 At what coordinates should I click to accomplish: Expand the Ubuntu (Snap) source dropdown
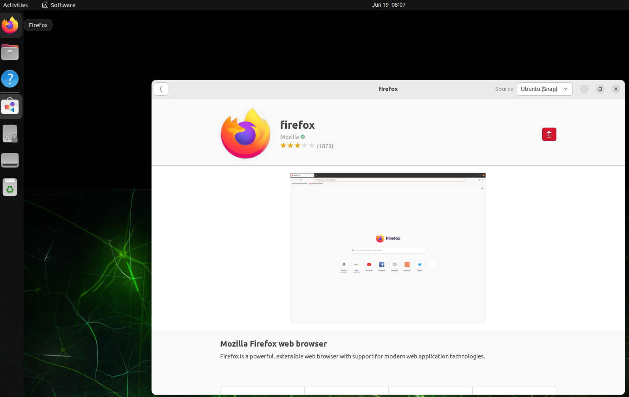545,89
